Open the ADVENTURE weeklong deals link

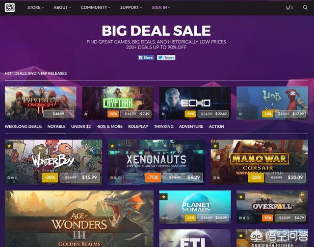[191, 126]
